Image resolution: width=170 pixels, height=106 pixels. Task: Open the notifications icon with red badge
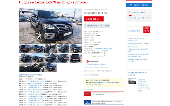130,18
